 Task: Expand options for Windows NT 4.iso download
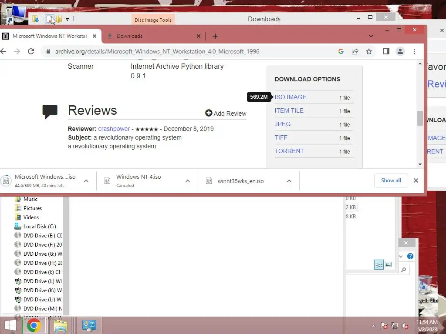pyautogui.click(x=188, y=181)
